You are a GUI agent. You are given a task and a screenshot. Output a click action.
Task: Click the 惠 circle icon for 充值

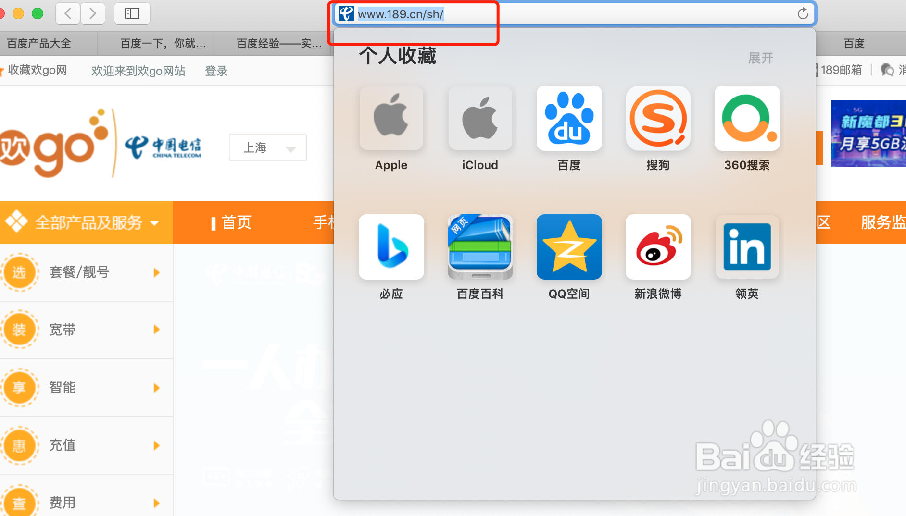19,445
